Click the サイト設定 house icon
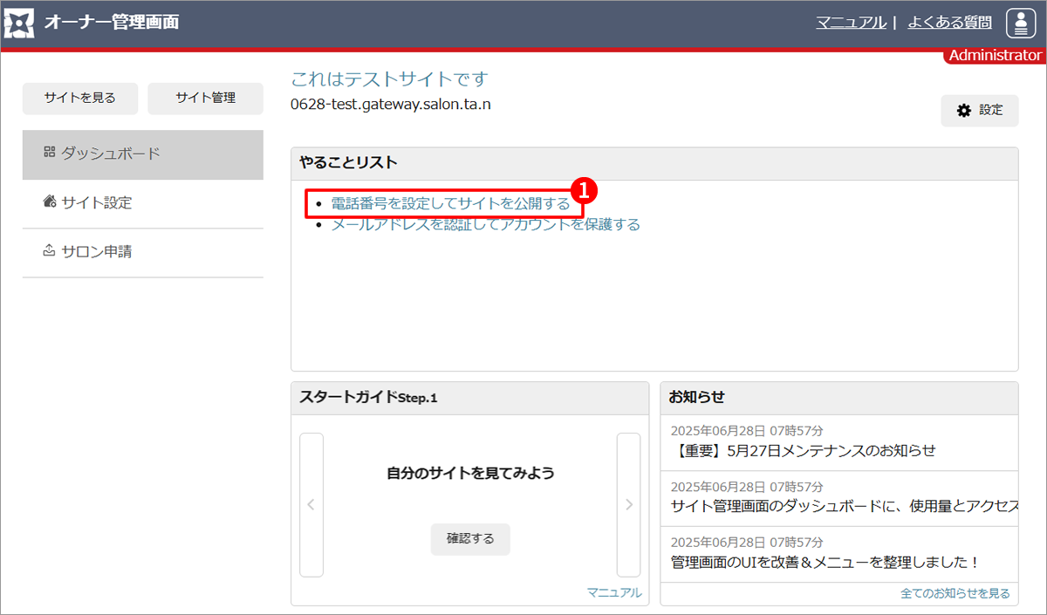This screenshot has width=1047, height=615. tap(49, 202)
